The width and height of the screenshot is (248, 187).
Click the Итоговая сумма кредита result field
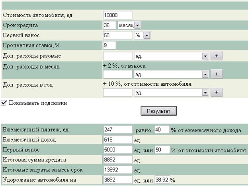tap(117, 160)
